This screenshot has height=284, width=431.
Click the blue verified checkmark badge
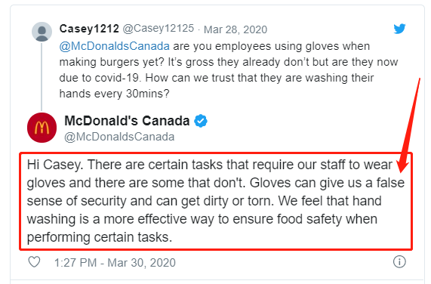pos(201,121)
